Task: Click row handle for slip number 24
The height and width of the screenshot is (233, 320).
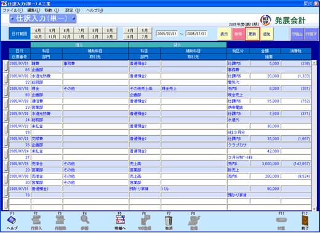Action: 6,116
